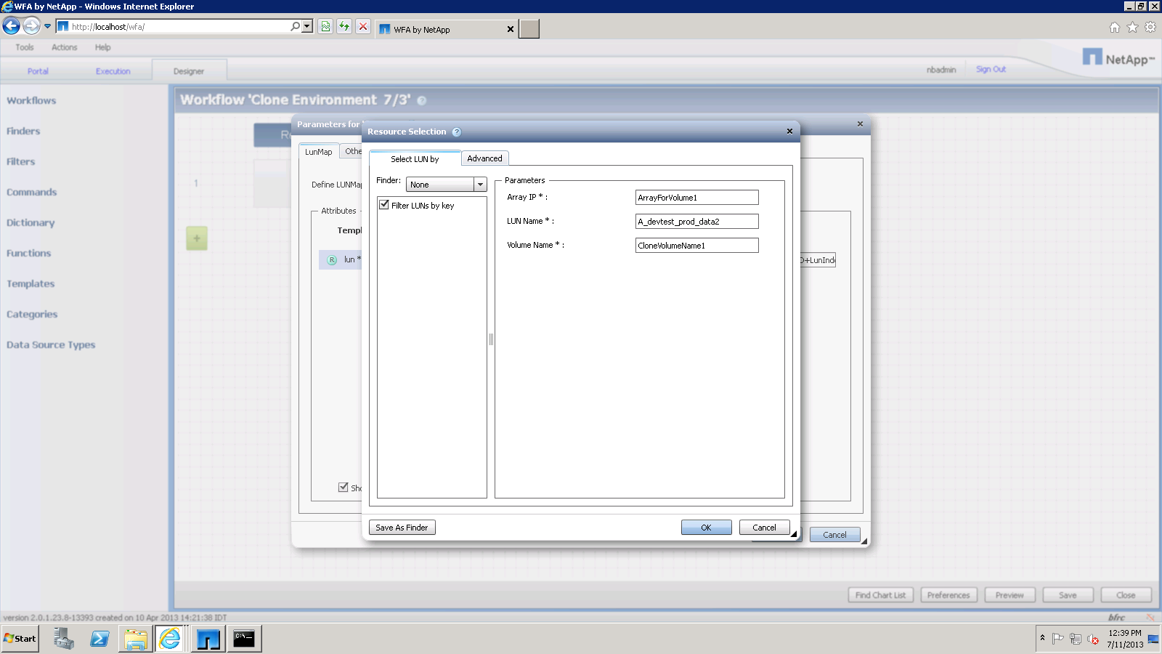The height and width of the screenshot is (654, 1162).
Task: Toggle the Compatibility View icon
Action: point(325,27)
